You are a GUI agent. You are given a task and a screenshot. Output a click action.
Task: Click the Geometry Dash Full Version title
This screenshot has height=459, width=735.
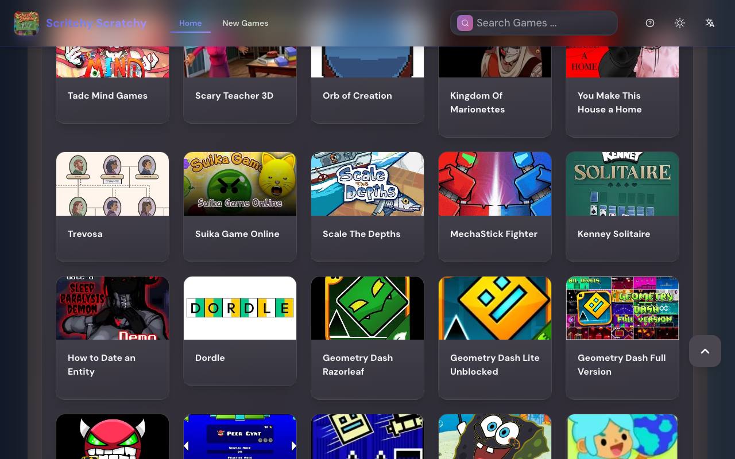[622, 365]
